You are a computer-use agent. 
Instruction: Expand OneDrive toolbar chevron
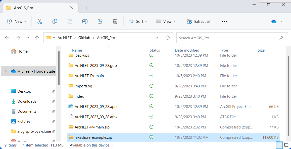[x=282, y=22]
